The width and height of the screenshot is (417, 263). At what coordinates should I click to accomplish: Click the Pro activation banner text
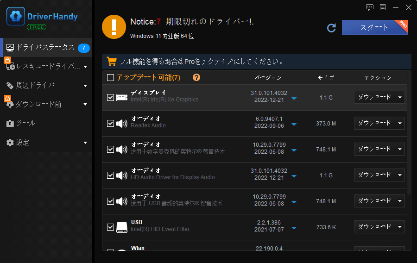[201, 62]
